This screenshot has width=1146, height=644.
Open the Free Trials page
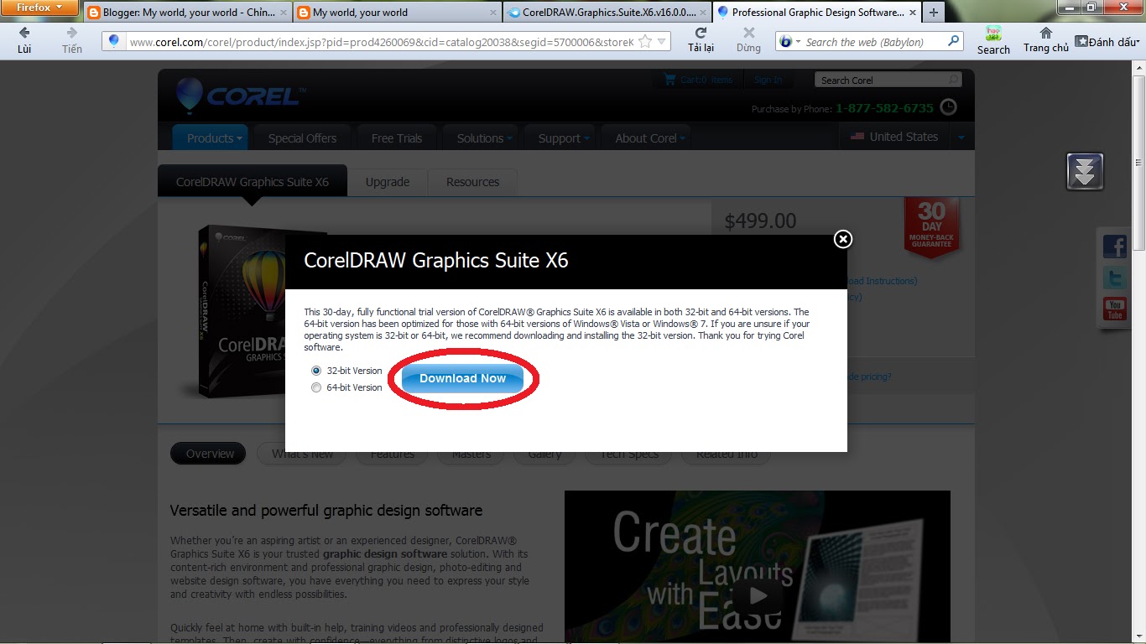click(397, 138)
